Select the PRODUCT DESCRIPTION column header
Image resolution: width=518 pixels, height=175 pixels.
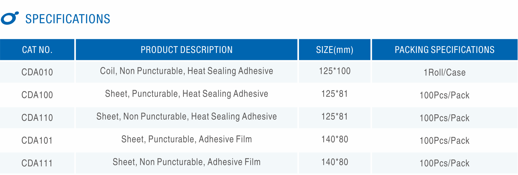click(186, 50)
